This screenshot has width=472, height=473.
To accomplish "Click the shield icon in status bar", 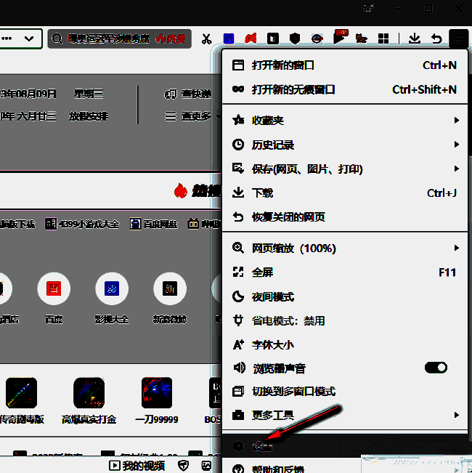I will [183, 466].
